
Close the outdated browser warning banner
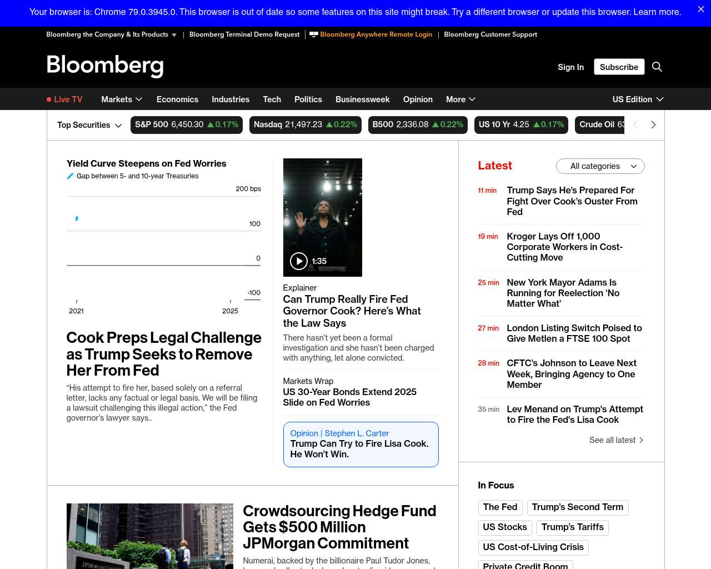click(700, 9)
